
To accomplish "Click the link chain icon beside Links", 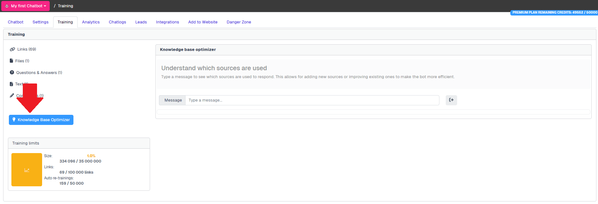I will coord(12,49).
